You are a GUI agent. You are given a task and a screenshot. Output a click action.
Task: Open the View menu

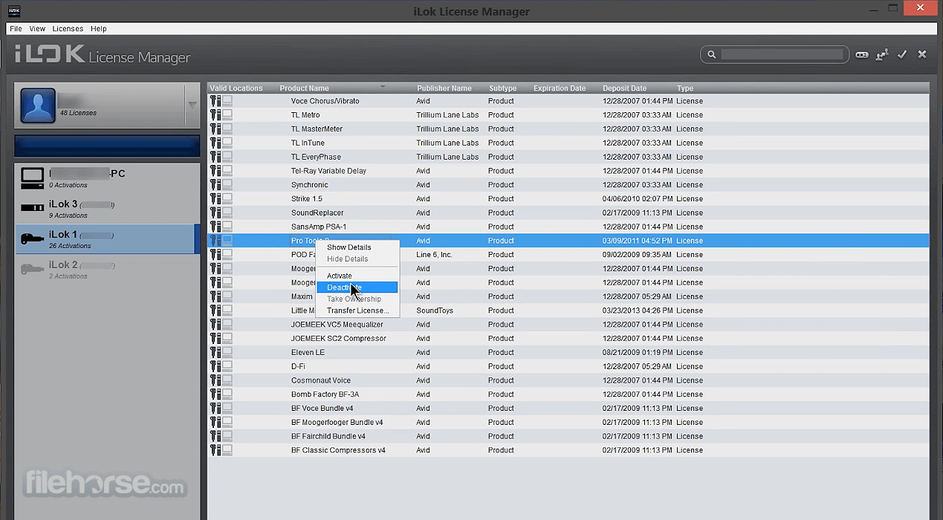tap(37, 29)
